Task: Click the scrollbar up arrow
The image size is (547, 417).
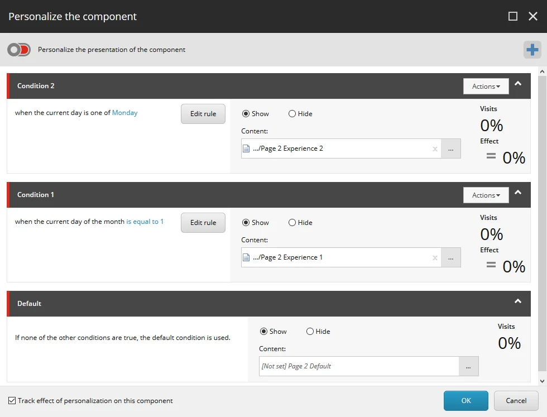Action: [542, 71]
